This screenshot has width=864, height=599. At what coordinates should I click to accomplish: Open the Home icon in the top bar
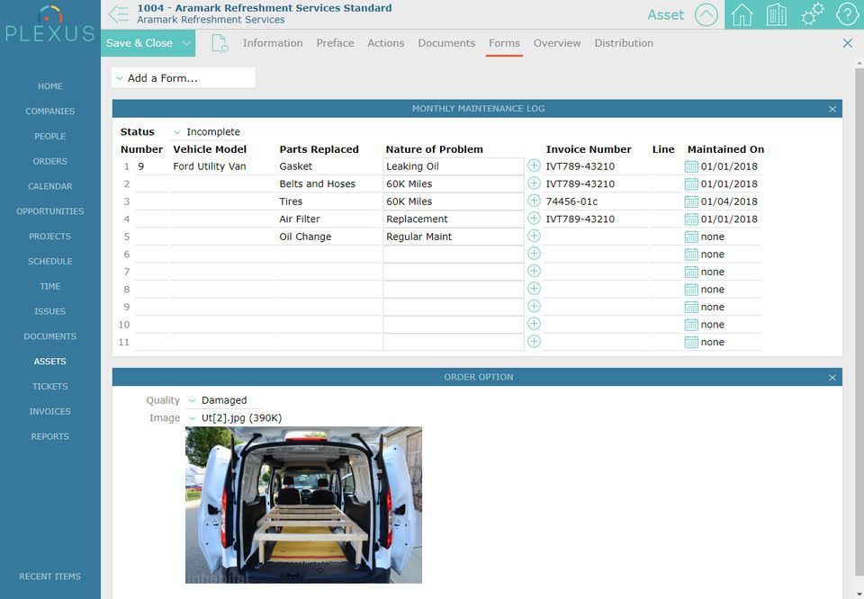[742, 15]
